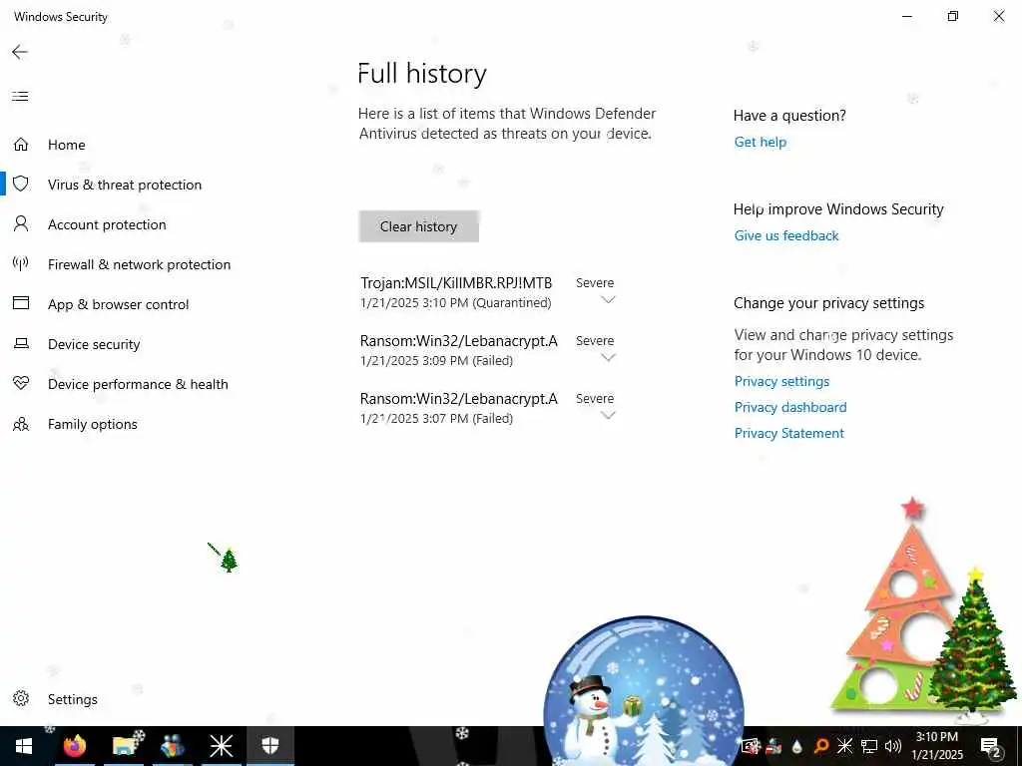Launch Firefox from the taskbar
Viewport: 1022px width, 766px height.
point(75,745)
